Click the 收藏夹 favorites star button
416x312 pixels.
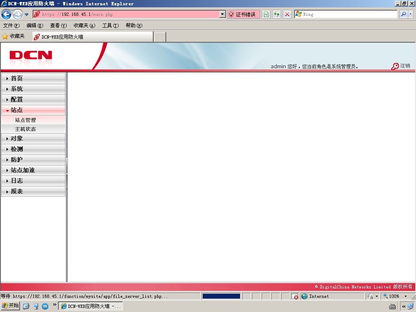point(13,36)
